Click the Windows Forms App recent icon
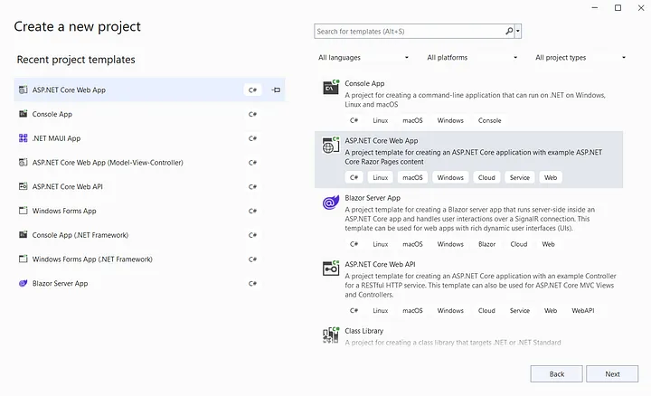The image size is (651, 396). point(24,211)
